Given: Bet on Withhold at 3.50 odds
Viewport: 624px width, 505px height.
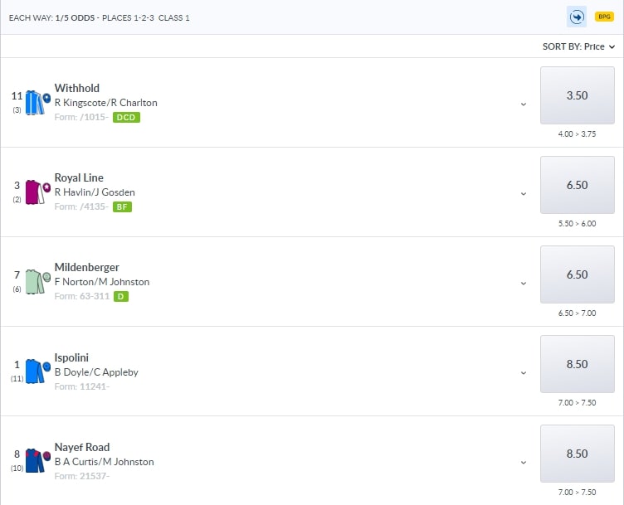Looking at the screenshot, I should coord(577,95).
